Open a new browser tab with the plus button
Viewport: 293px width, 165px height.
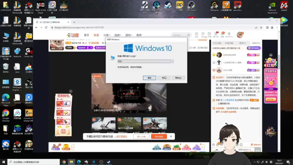pyautogui.click(x=74, y=22)
